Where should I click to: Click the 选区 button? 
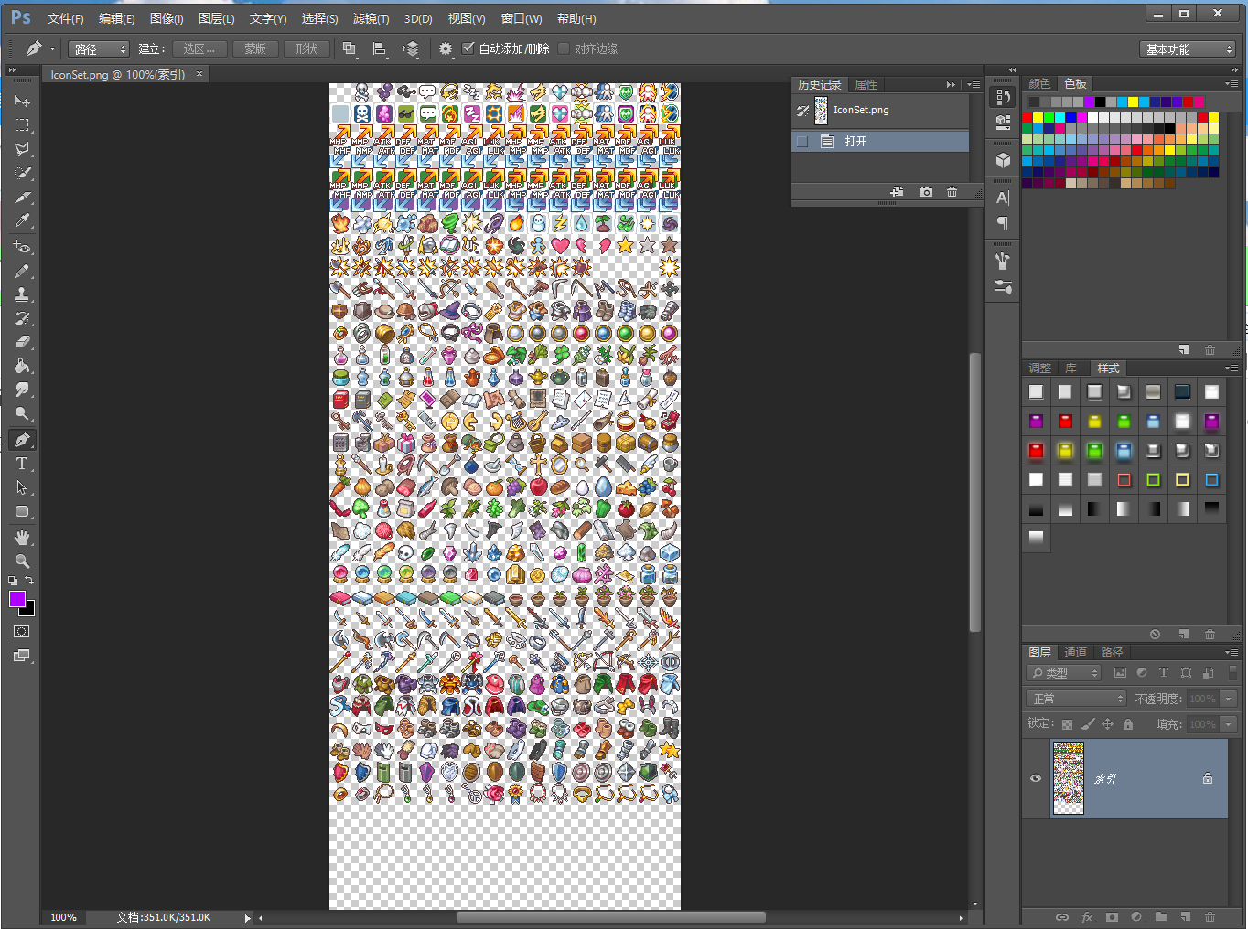pos(199,48)
